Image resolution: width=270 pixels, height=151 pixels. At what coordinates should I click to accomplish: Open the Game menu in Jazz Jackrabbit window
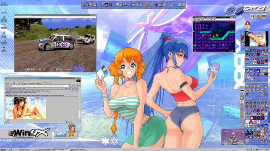click(195, 20)
